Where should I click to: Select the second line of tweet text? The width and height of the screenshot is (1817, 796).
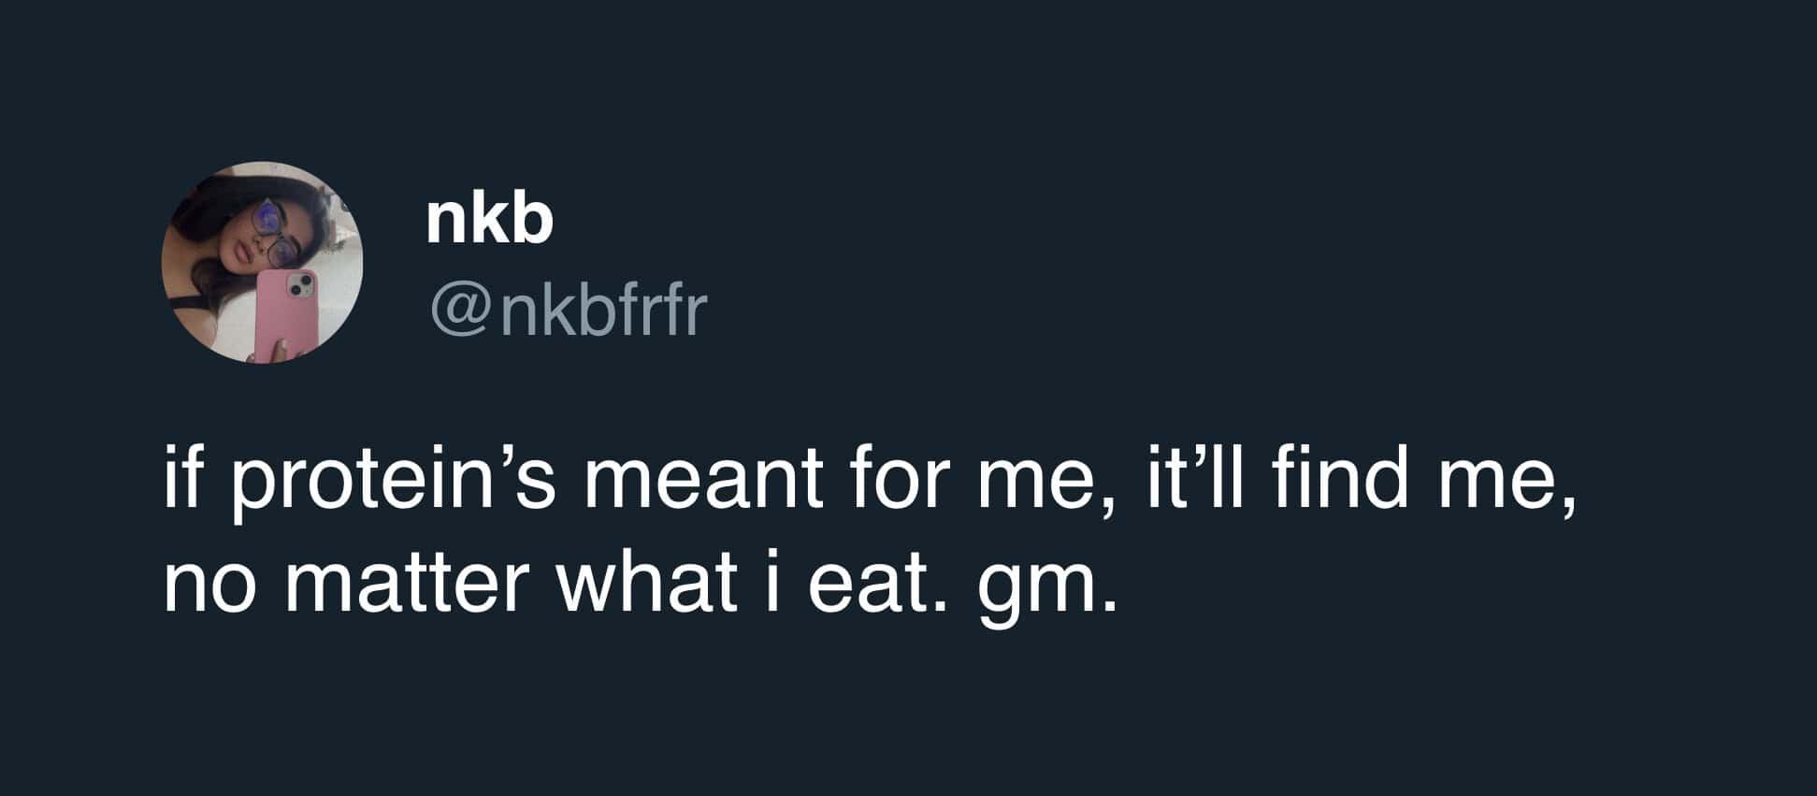640,585
